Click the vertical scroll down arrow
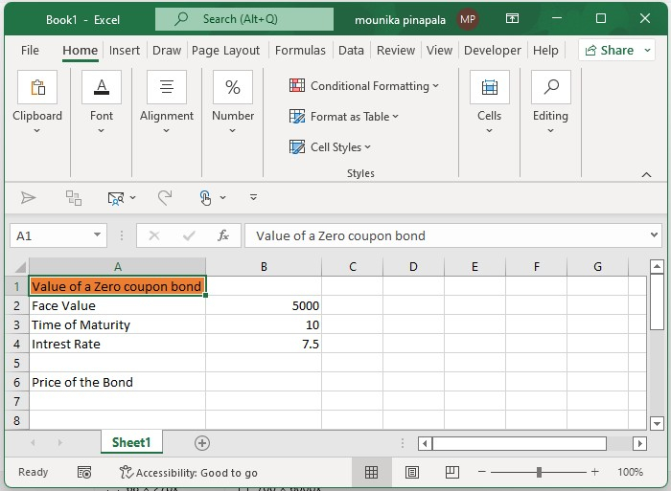Screen dimensions: 671x491 (x=657, y=423)
